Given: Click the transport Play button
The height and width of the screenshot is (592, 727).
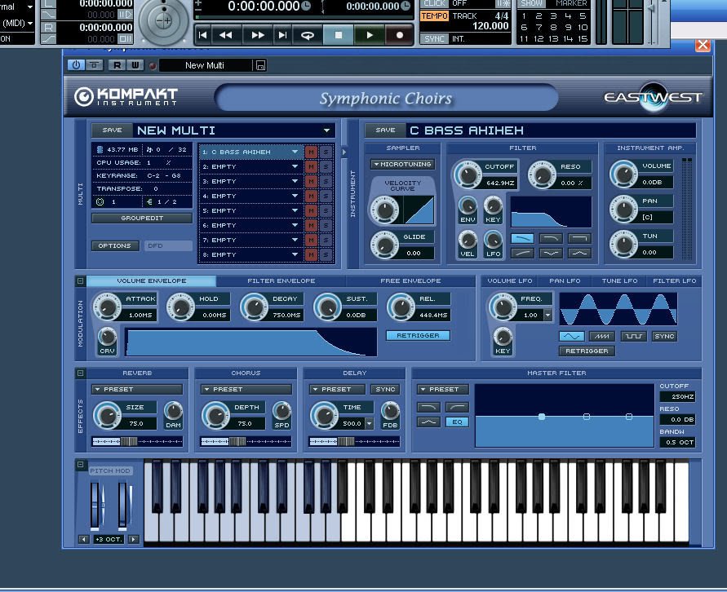Looking at the screenshot, I should [369, 35].
